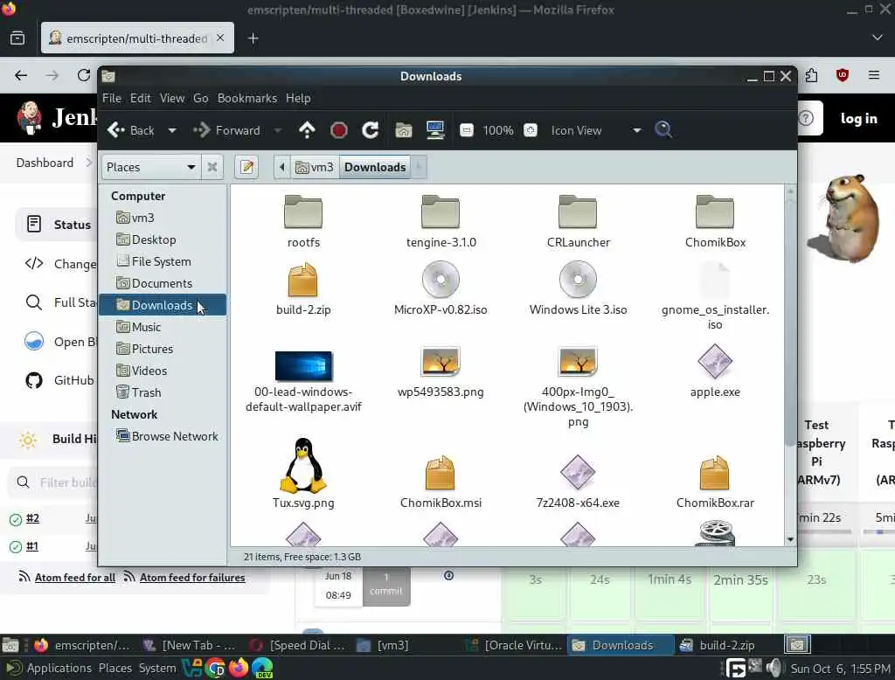
Task: Click the scrollbar down arrow in file list
Action: (x=790, y=539)
